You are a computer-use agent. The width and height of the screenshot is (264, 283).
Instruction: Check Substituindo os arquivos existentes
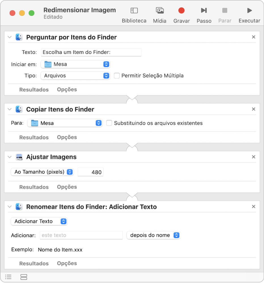[x=109, y=123]
